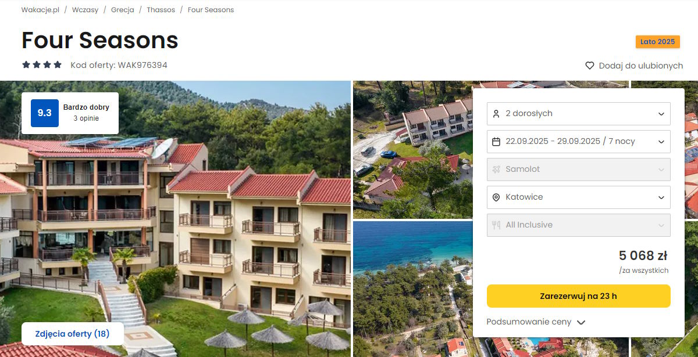Open the 2 dorosłych travelers dropdown
Screen dimensions: 698x357
pos(578,114)
